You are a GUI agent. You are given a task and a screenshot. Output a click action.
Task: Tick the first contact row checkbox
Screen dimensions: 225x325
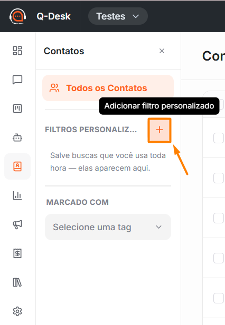point(219,138)
